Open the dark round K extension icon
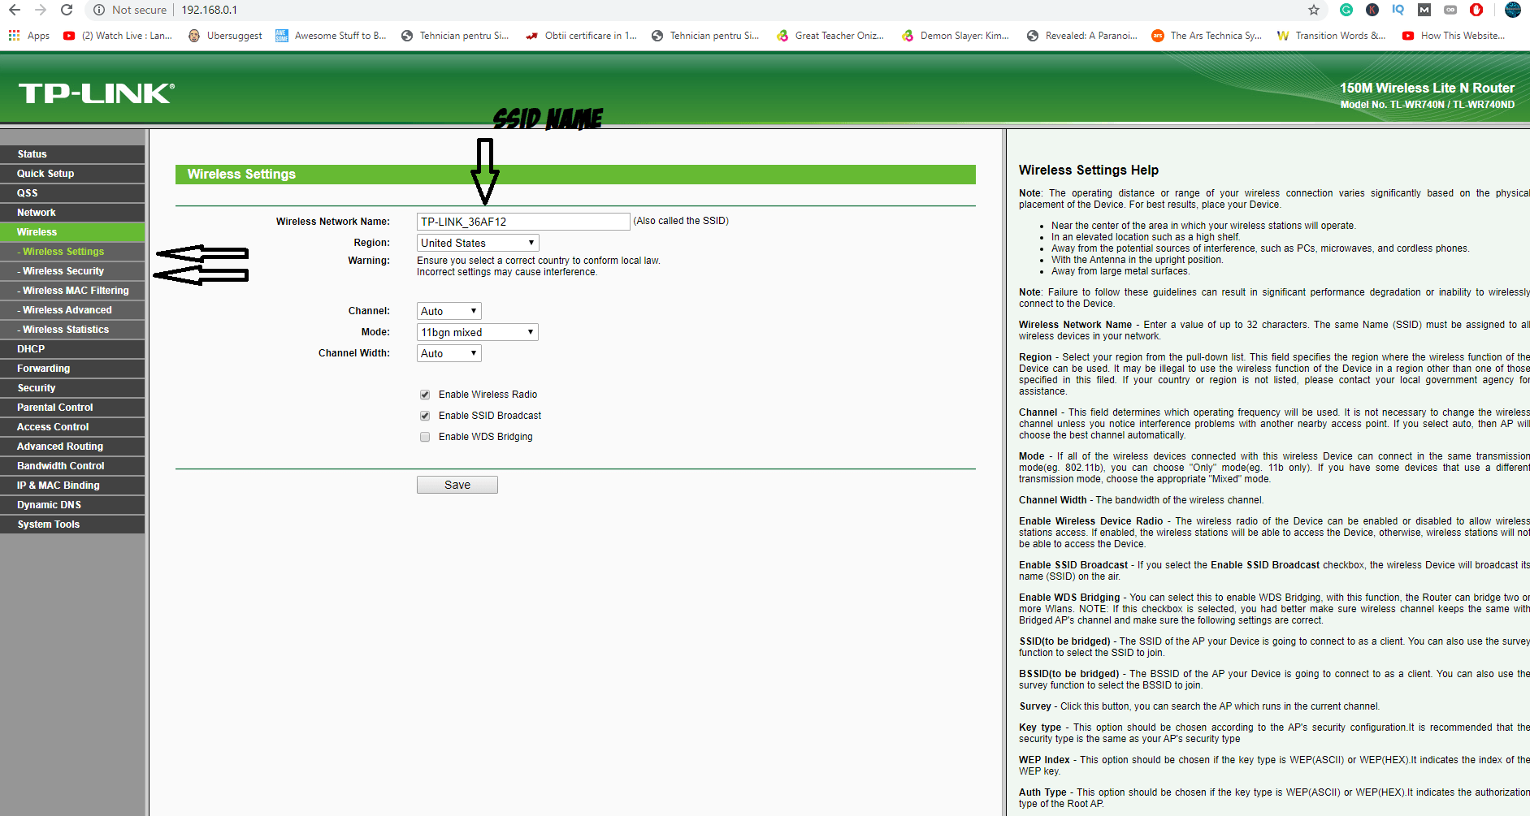The height and width of the screenshot is (816, 1530). 1372,10
